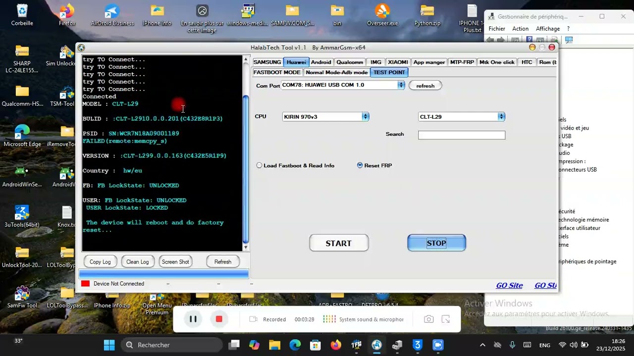Open the GO Site link
The width and height of the screenshot is (634, 356).
[x=509, y=285]
